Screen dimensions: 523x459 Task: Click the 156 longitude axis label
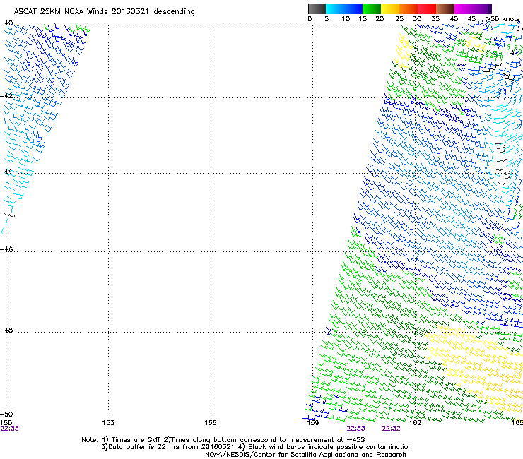pyautogui.click(x=211, y=423)
